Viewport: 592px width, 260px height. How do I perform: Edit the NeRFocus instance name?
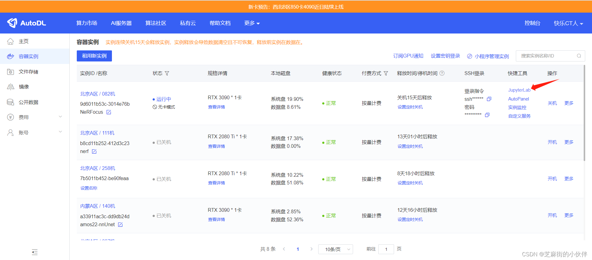click(x=109, y=112)
